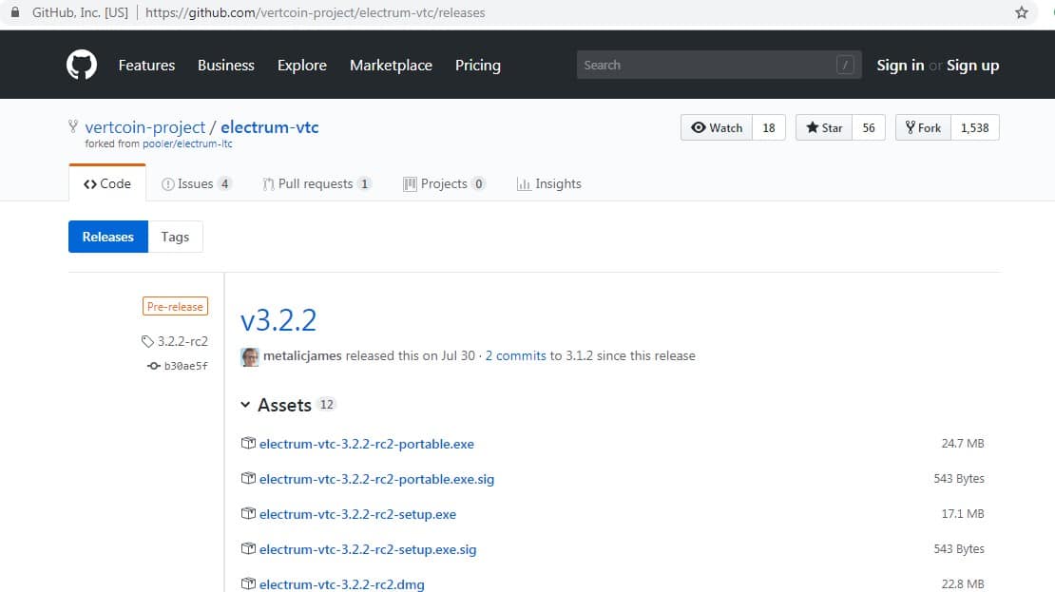Click the GitHub Octocat logo

pyautogui.click(x=82, y=66)
